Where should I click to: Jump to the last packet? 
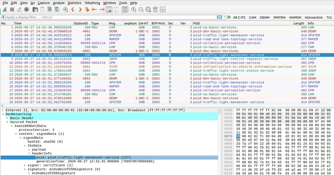pyautogui.click(x=102, y=10)
